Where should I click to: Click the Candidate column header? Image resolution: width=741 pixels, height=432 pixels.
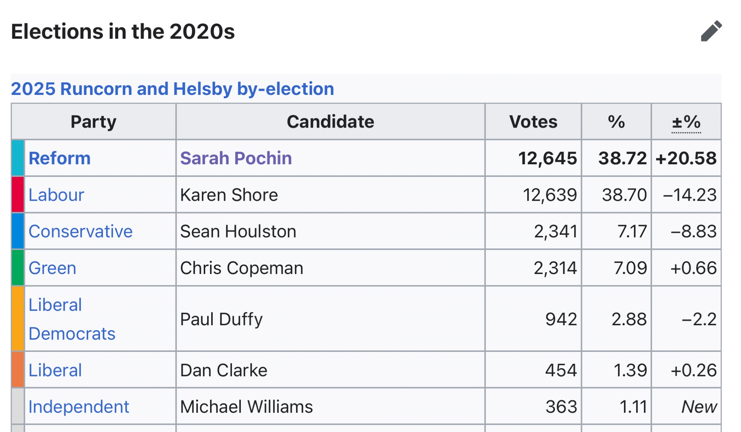(330, 122)
